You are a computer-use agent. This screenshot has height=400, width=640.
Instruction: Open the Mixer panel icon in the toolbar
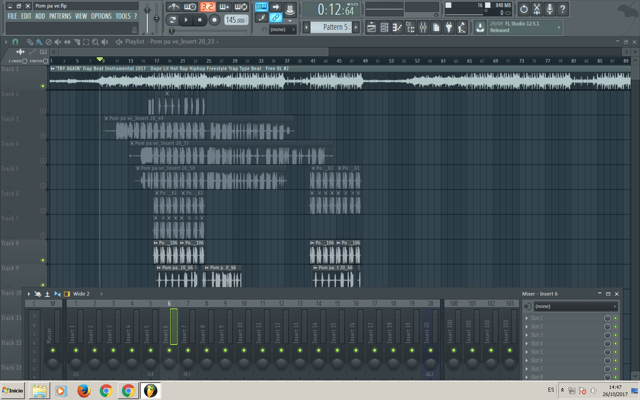pyautogui.click(x=423, y=27)
